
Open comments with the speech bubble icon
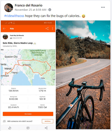coord(28,128)
